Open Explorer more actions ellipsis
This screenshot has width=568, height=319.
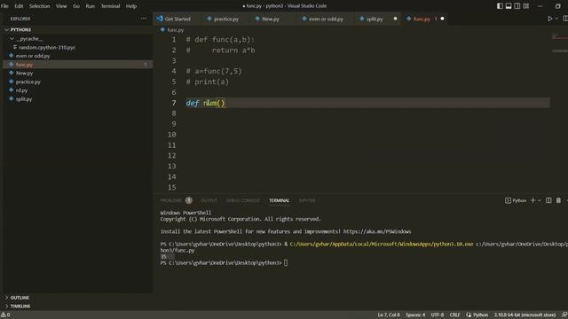coord(144,19)
